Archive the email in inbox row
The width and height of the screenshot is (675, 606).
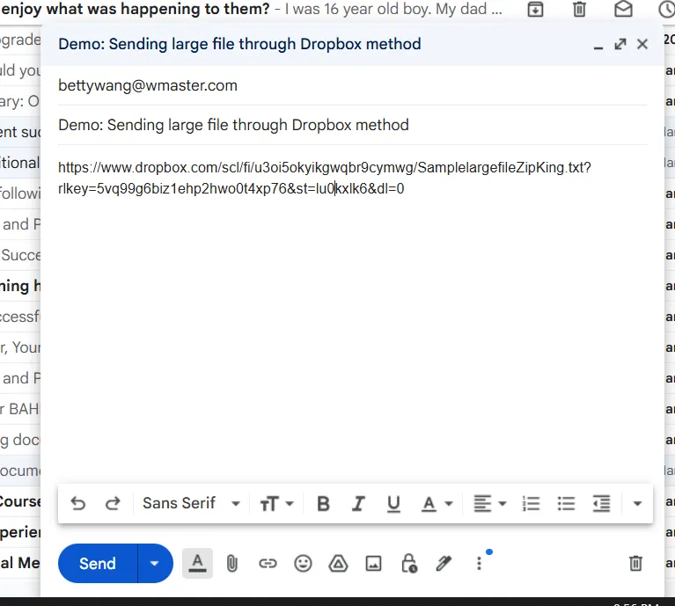click(x=536, y=9)
